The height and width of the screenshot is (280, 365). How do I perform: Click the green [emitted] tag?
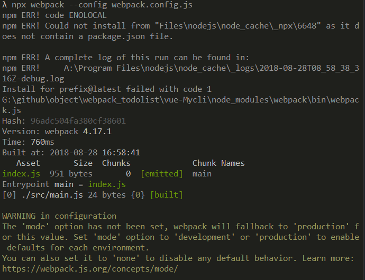(162, 174)
